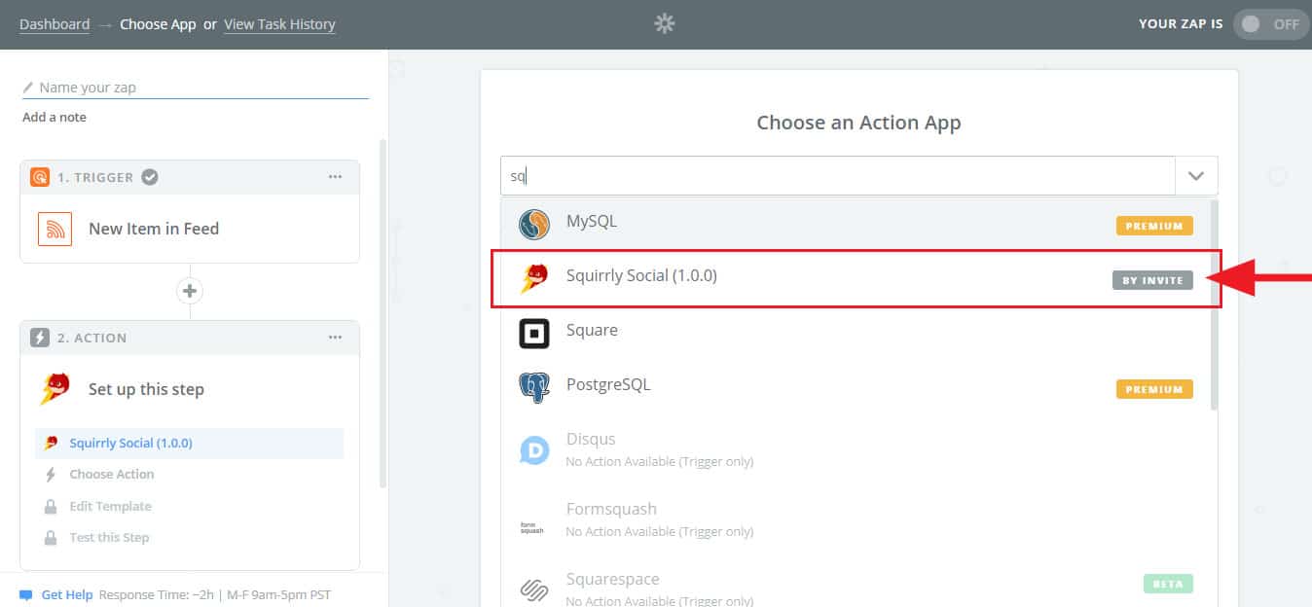Viewport: 1312px width, 607px height.
Task: Click the Squarespace app icon
Action: click(x=534, y=589)
